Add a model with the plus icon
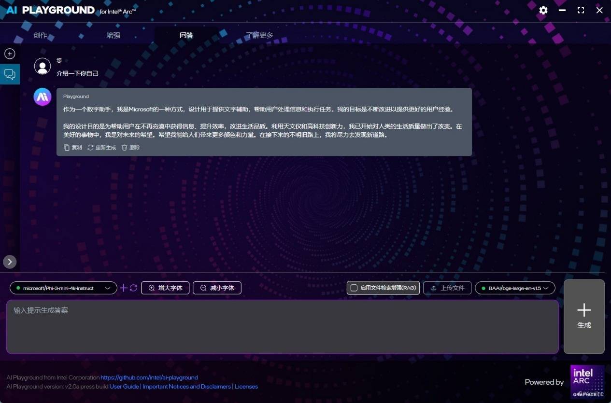 pos(123,288)
